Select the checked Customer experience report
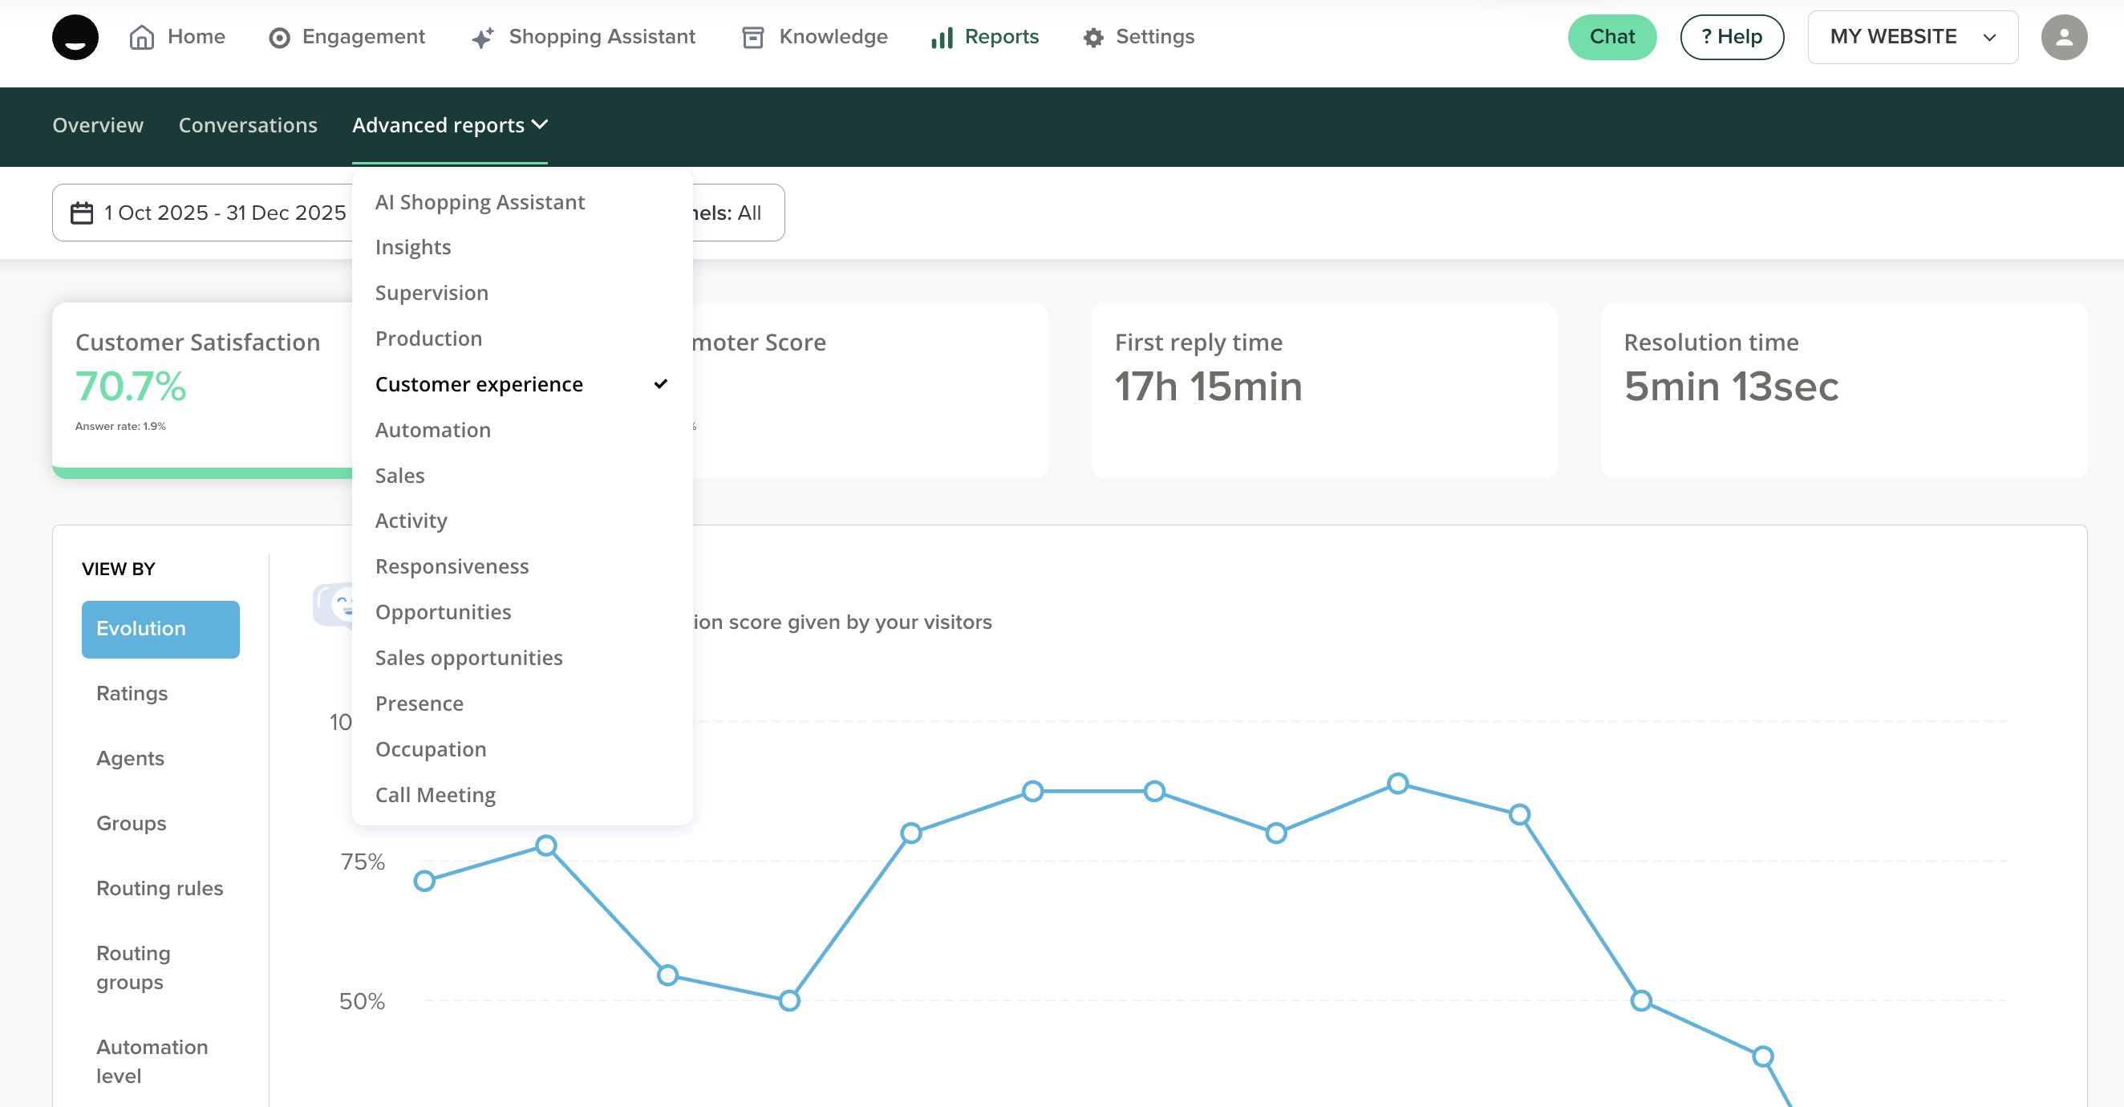Viewport: 2124px width, 1107px height. pos(479,384)
